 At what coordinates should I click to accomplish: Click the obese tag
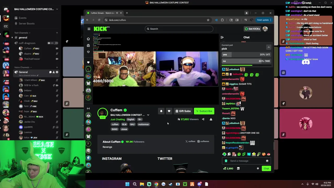[124, 129]
